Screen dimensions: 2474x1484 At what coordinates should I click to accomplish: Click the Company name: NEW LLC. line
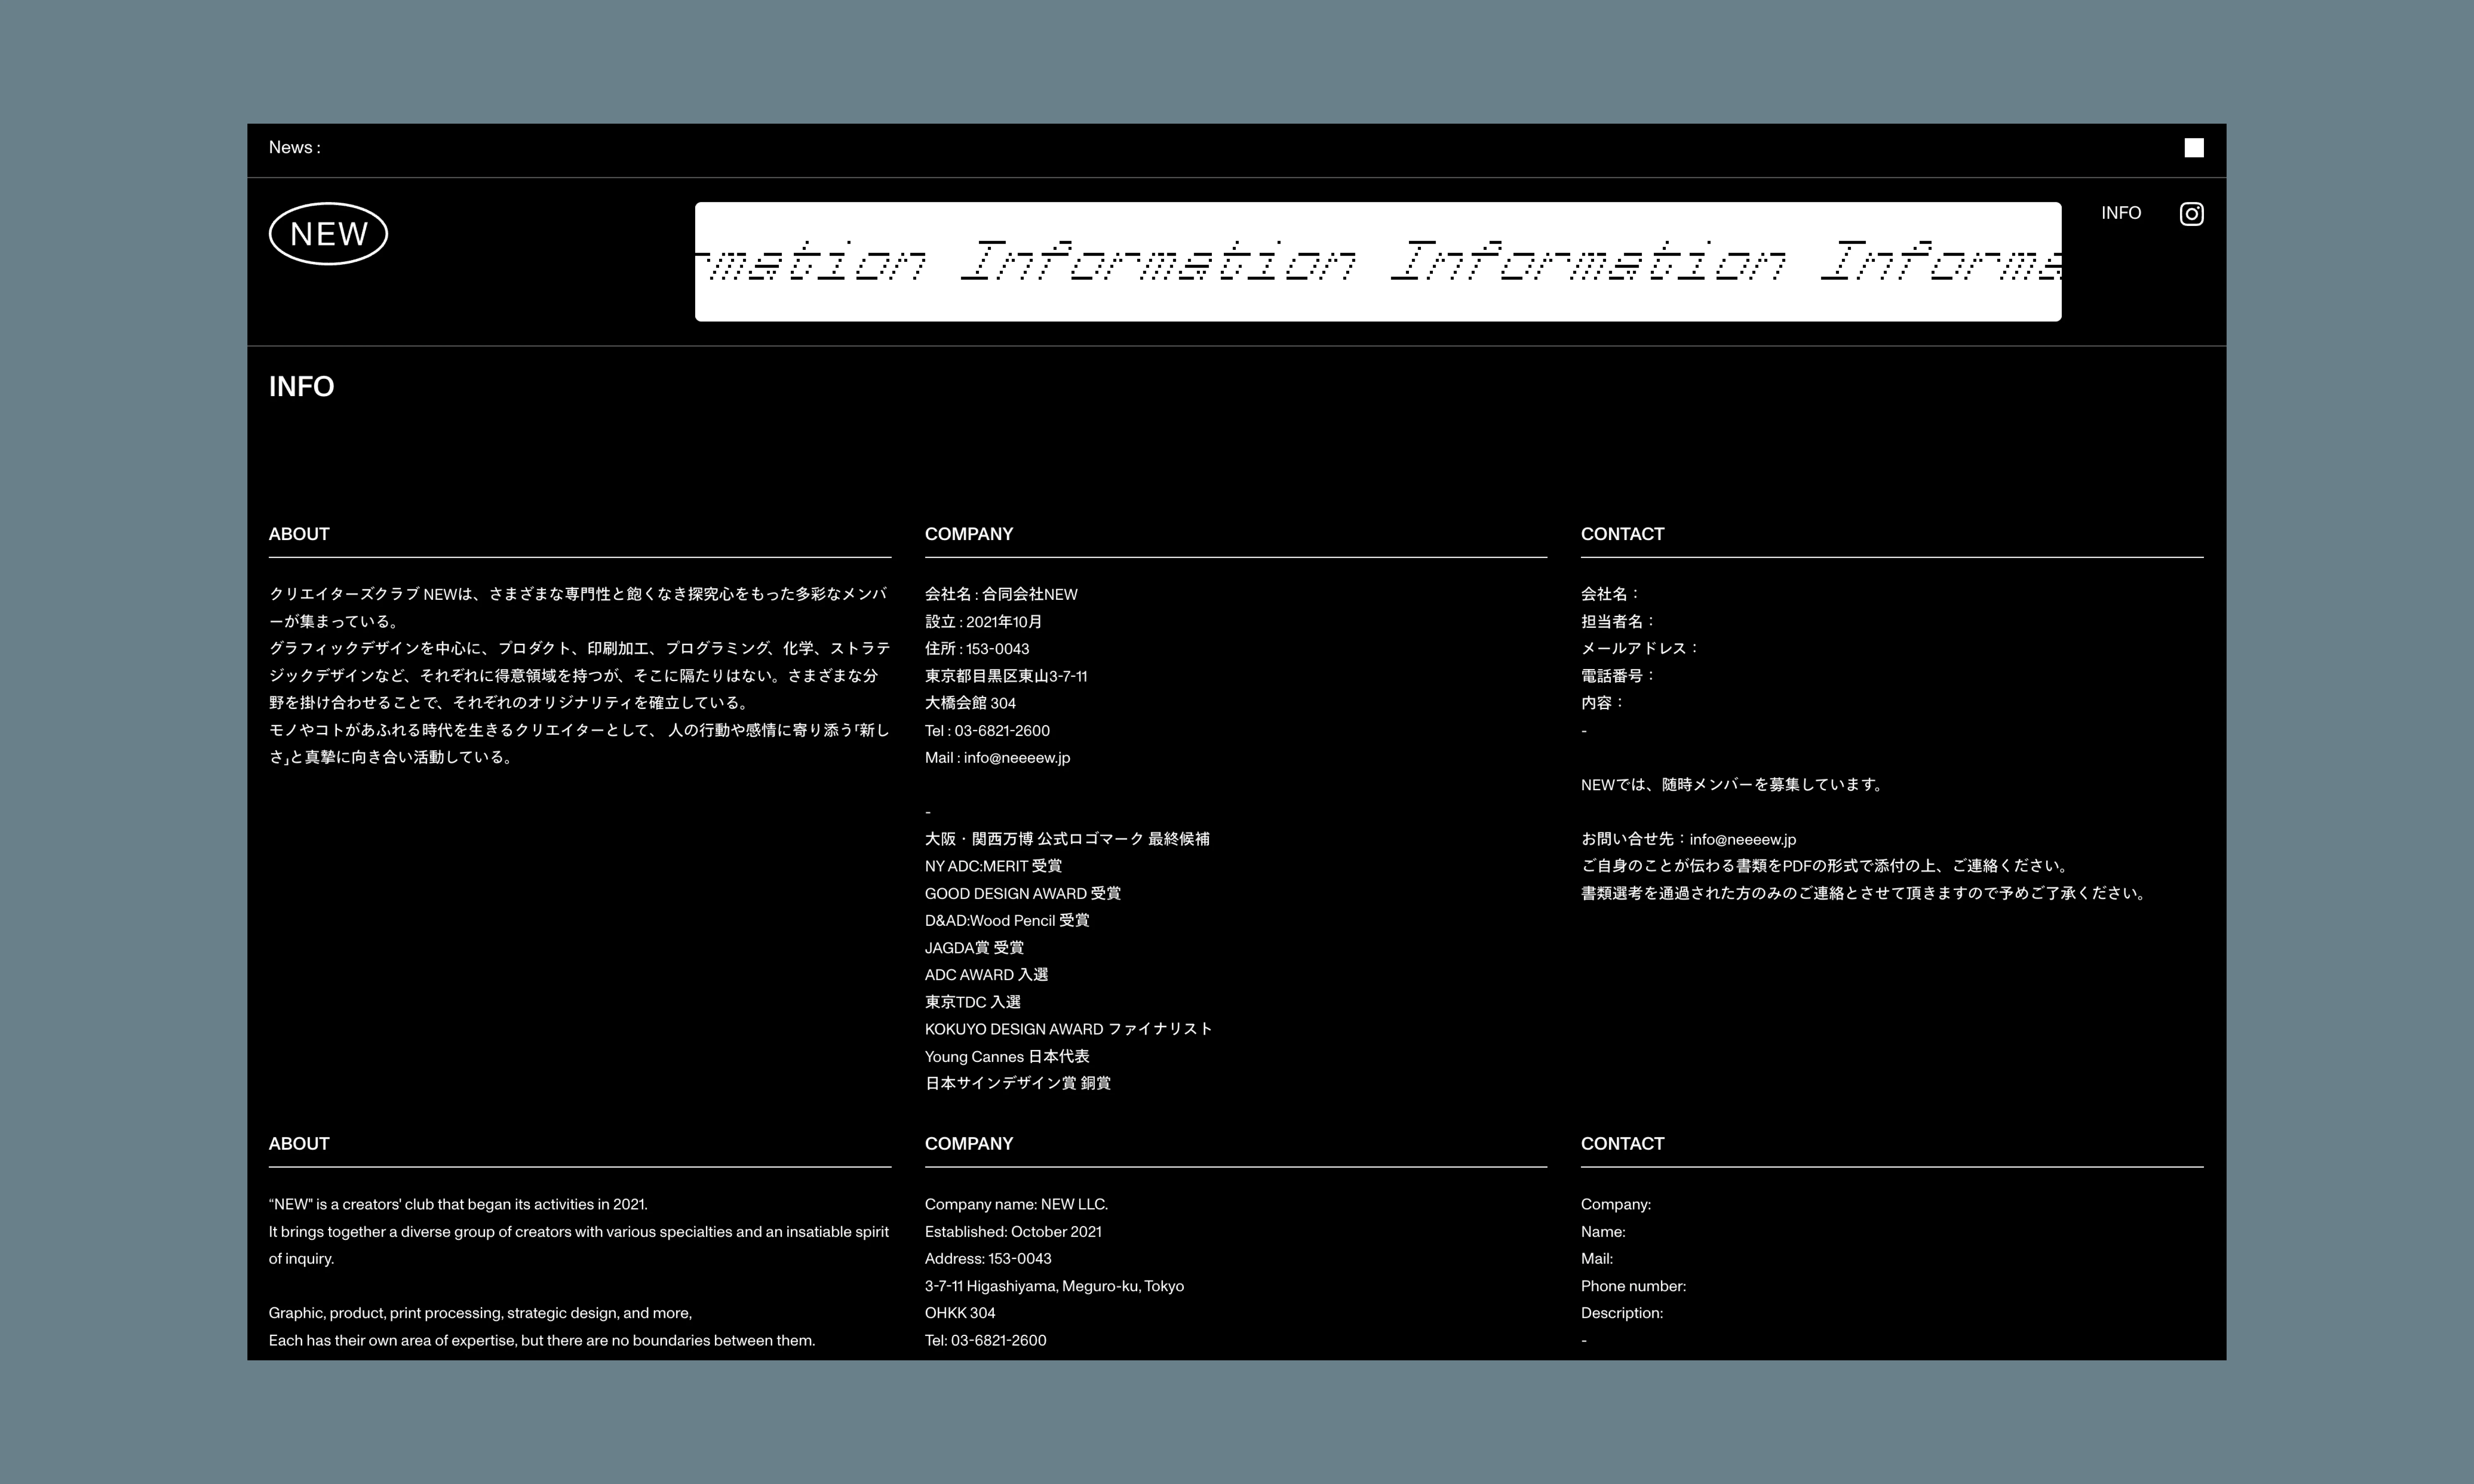click(x=1016, y=1205)
